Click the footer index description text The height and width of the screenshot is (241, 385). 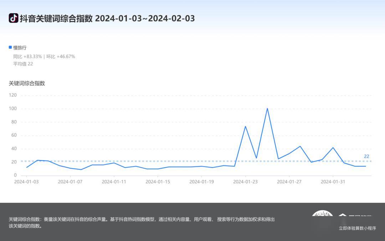[x=142, y=222]
